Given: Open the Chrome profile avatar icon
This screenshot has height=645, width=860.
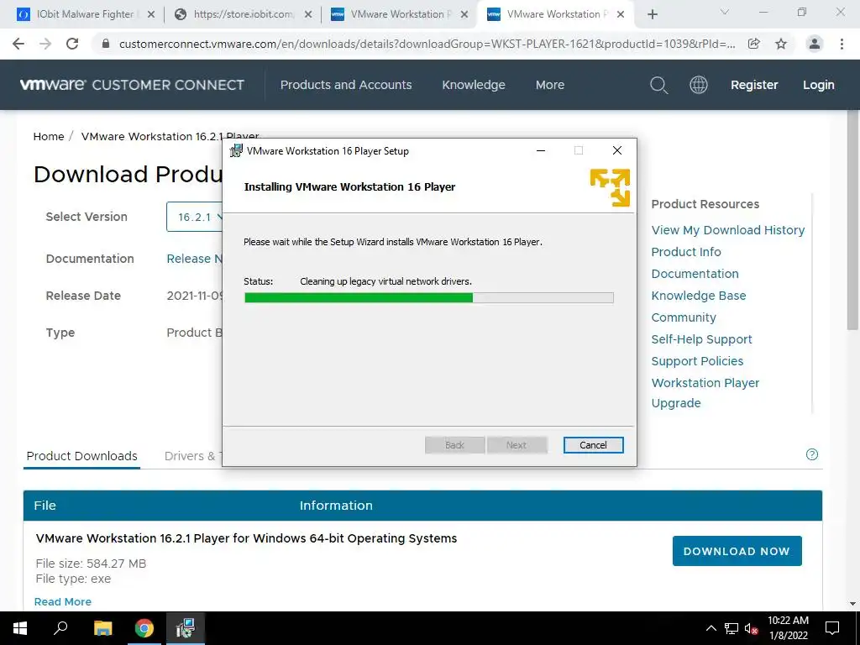Looking at the screenshot, I should tap(815, 44).
